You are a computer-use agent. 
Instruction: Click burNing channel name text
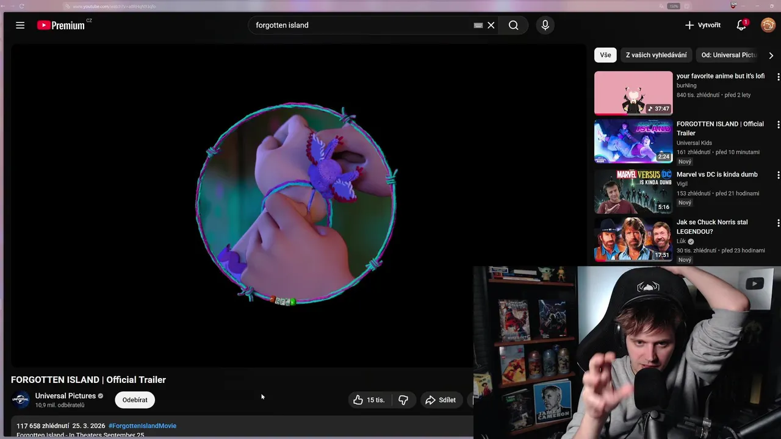tap(686, 85)
